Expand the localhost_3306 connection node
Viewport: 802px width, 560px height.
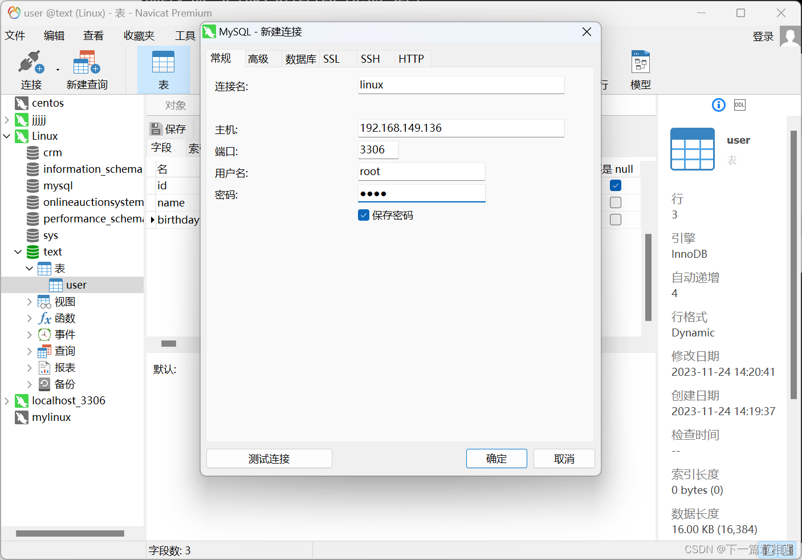(x=7, y=401)
